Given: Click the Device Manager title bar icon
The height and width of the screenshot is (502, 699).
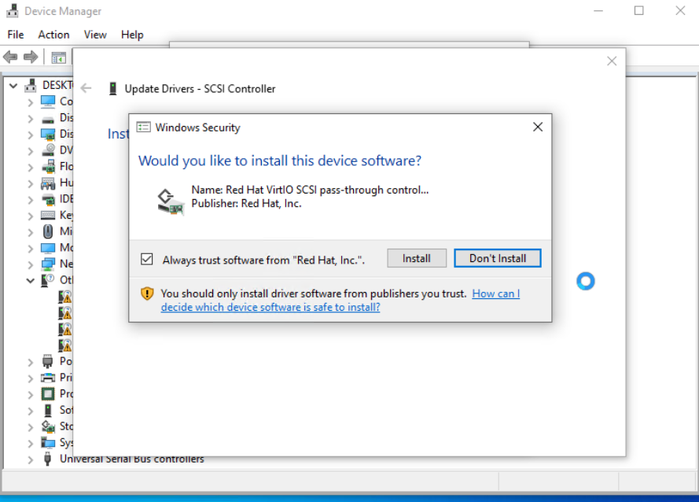Looking at the screenshot, I should [x=12, y=11].
